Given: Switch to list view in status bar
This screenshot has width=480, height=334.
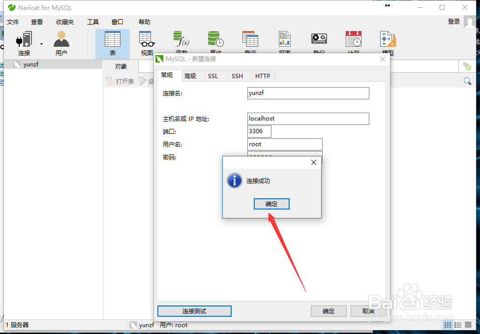Looking at the screenshot, I should 458,325.
